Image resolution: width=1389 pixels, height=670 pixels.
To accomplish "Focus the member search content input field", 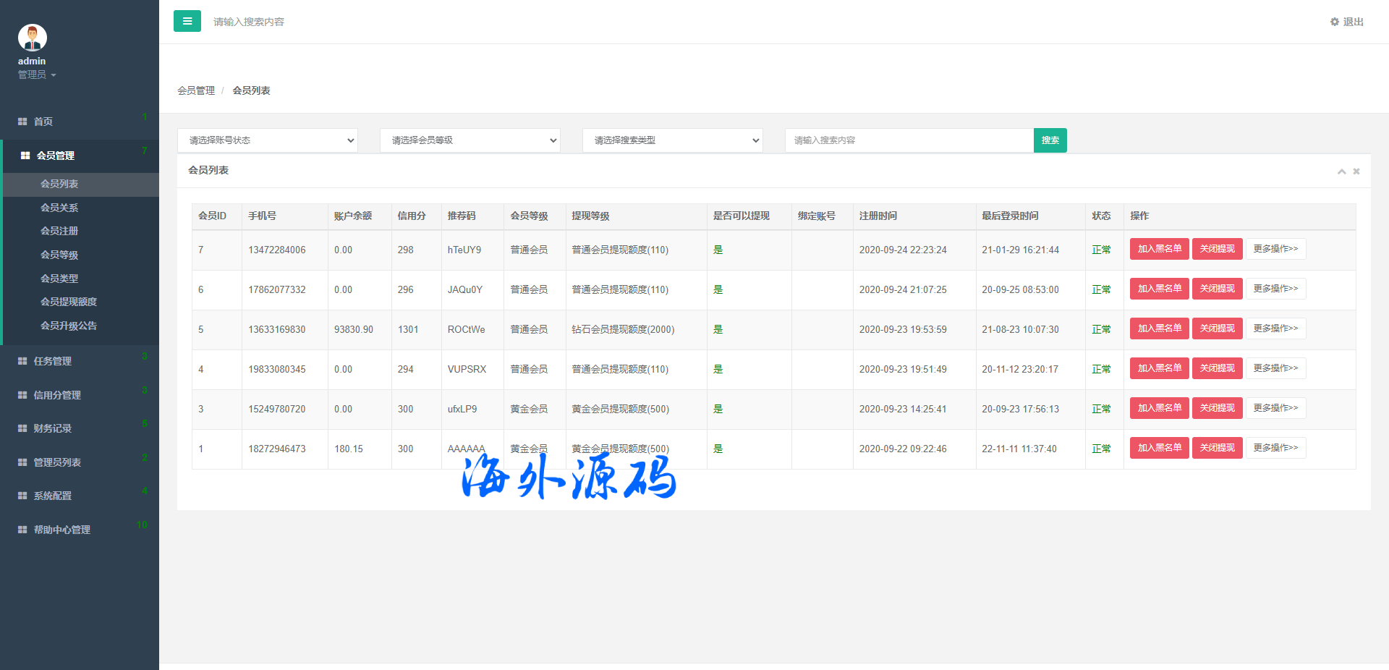I will tap(909, 140).
